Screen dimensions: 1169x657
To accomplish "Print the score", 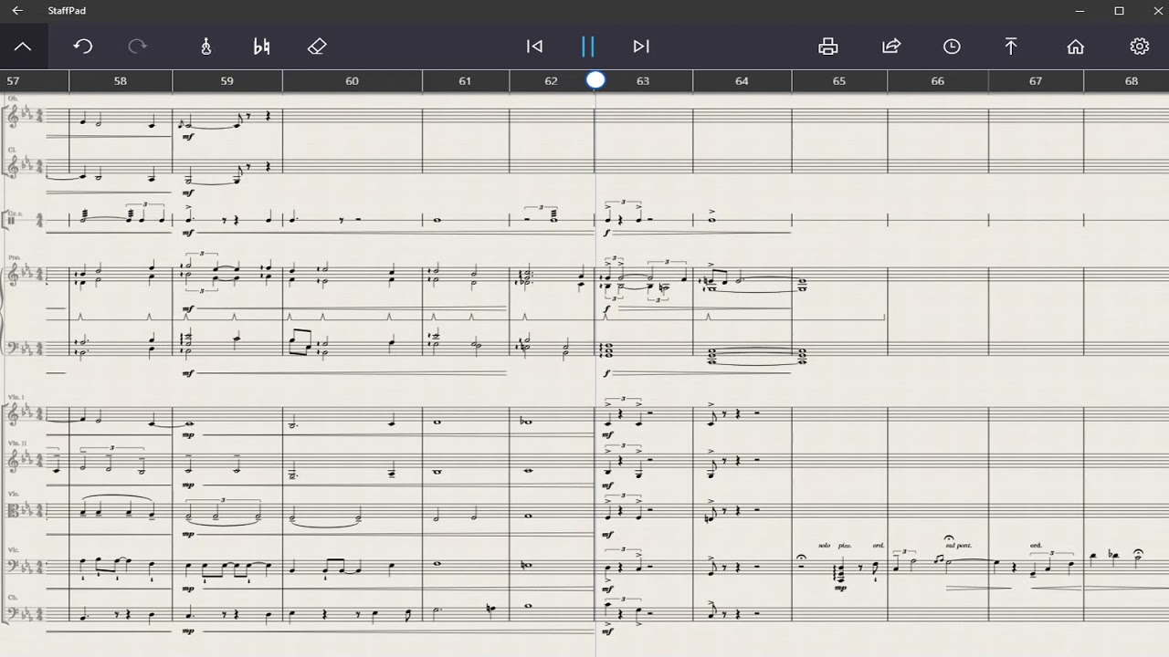I will [x=828, y=47].
